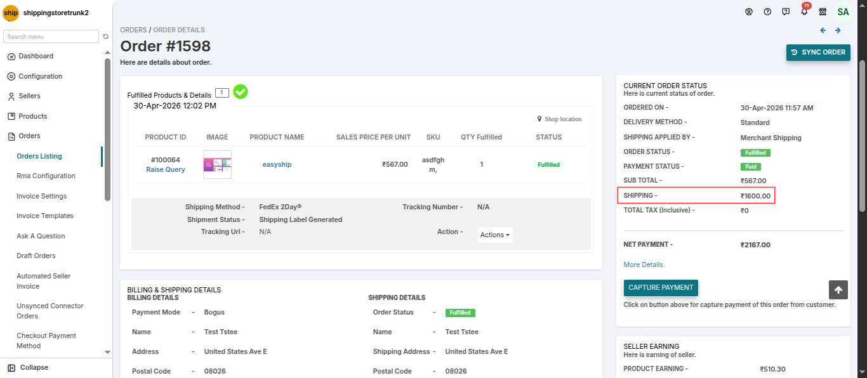Viewport: 867px width, 378px height.
Task: Click the FedEx 2Day shipping method value
Action: (x=281, y=207)
